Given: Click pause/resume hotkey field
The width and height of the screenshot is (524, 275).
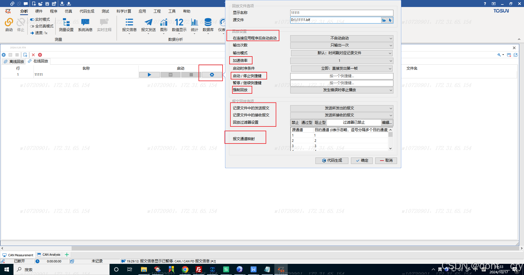Looking at the screenshot, I should tap(342, 83).
